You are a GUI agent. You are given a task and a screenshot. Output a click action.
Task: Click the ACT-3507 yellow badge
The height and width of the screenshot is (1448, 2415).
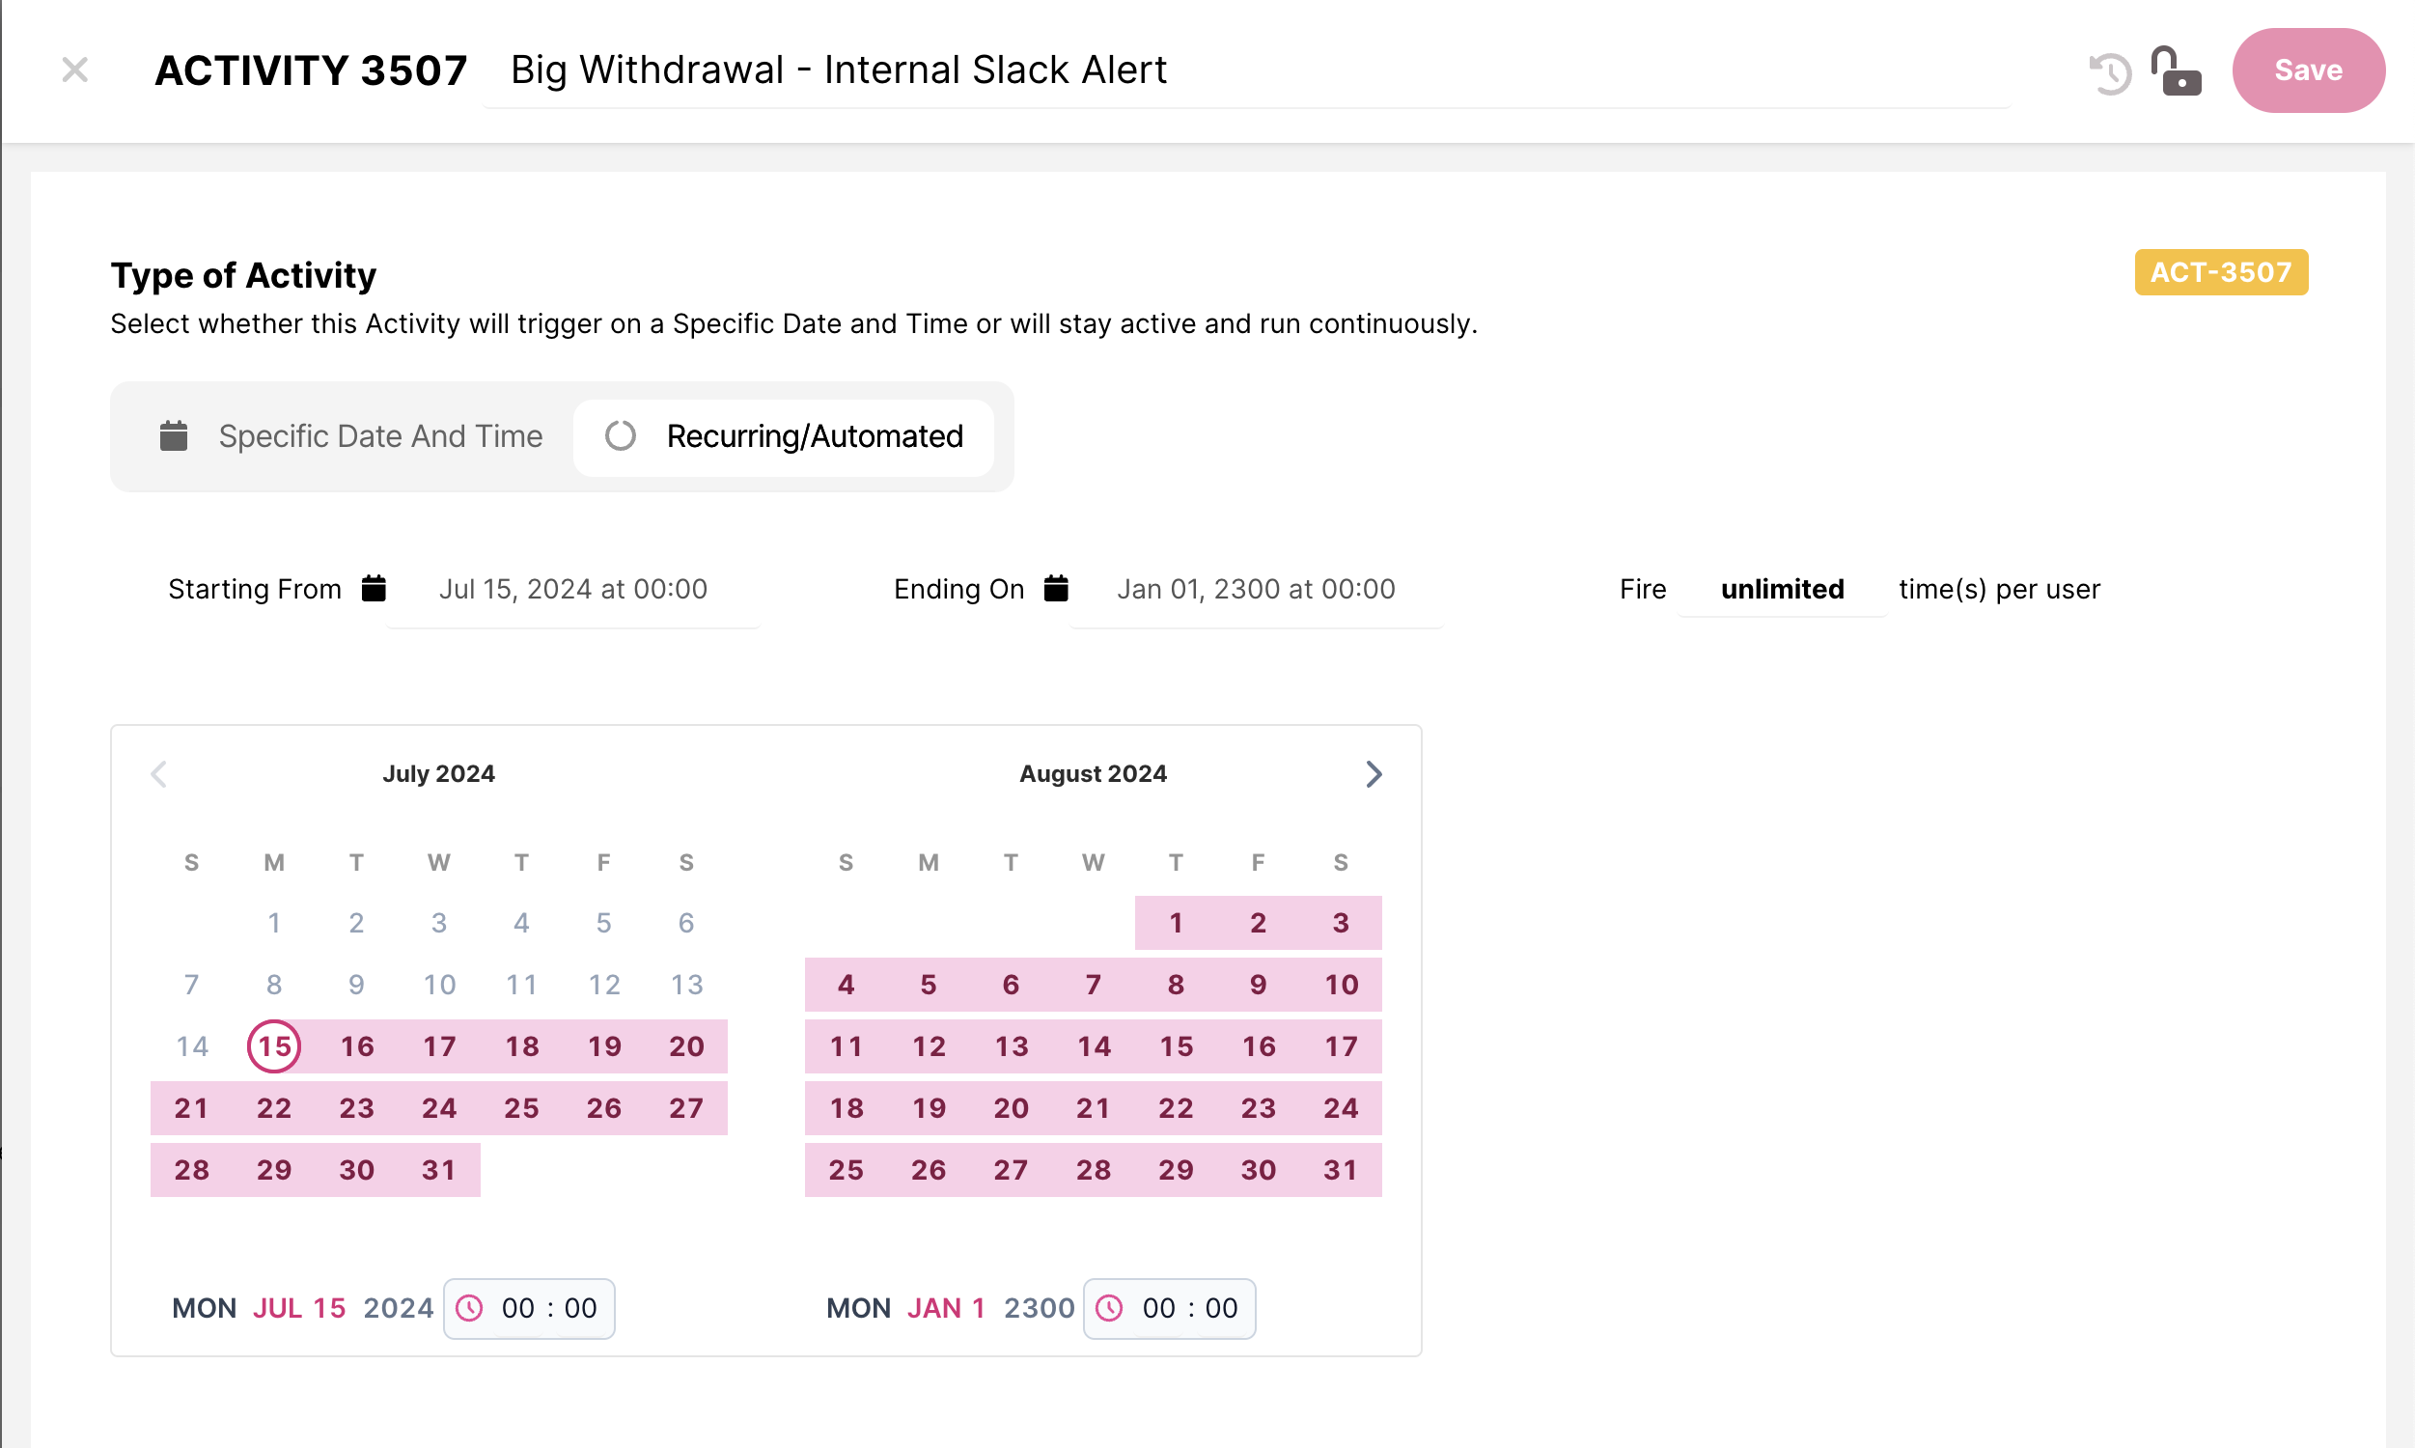click(x=2220, y=271)
